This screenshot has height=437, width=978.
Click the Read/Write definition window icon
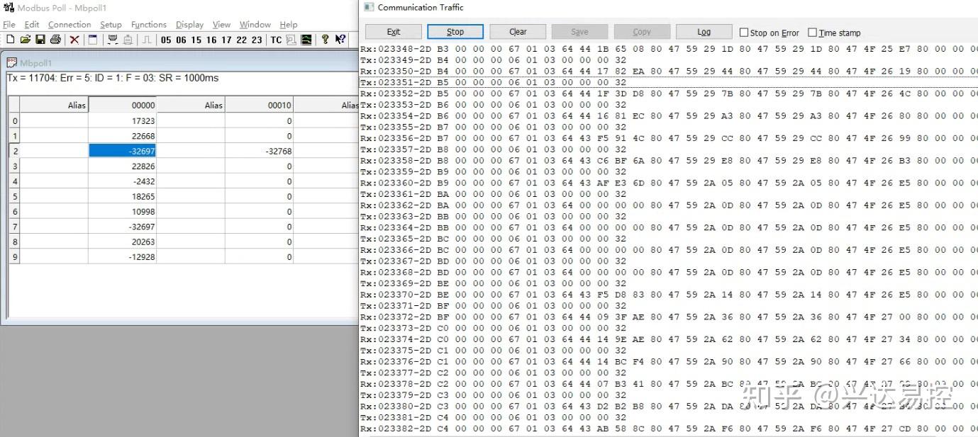[93, 40]
